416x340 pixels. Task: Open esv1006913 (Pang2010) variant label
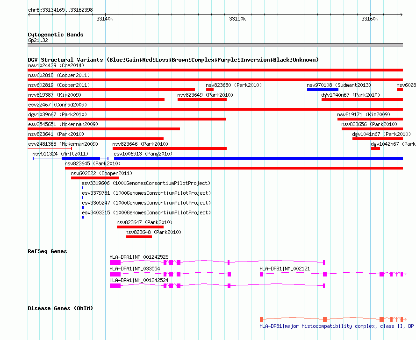(x=143, y=154)
